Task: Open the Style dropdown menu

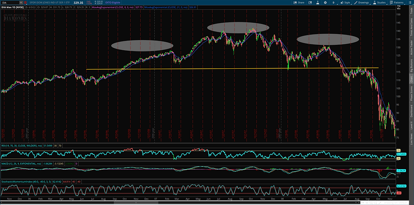Action: pos(346,3)
